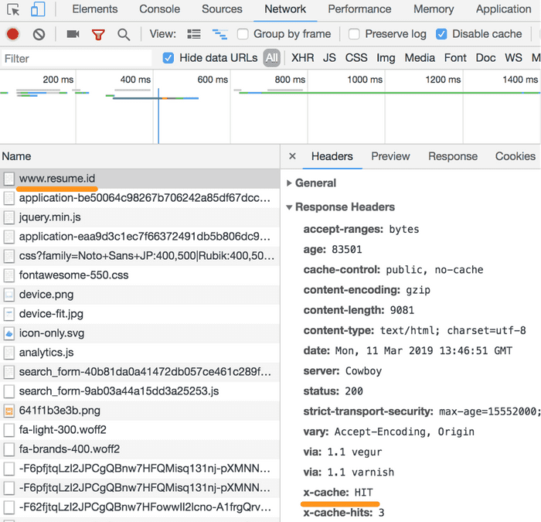Click in the Filter text field
The width and height of the screenshot is (541, 522).
coord(77,58)
